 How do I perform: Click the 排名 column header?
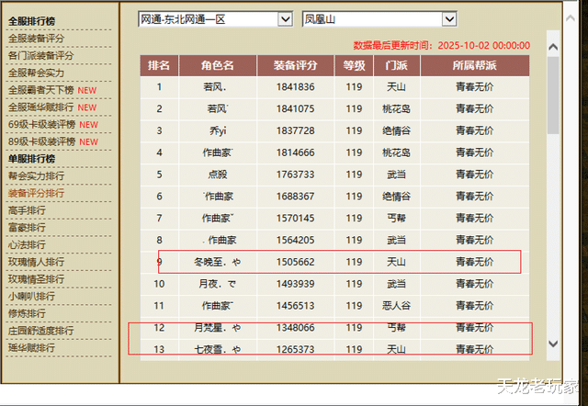tap(159, 65)
